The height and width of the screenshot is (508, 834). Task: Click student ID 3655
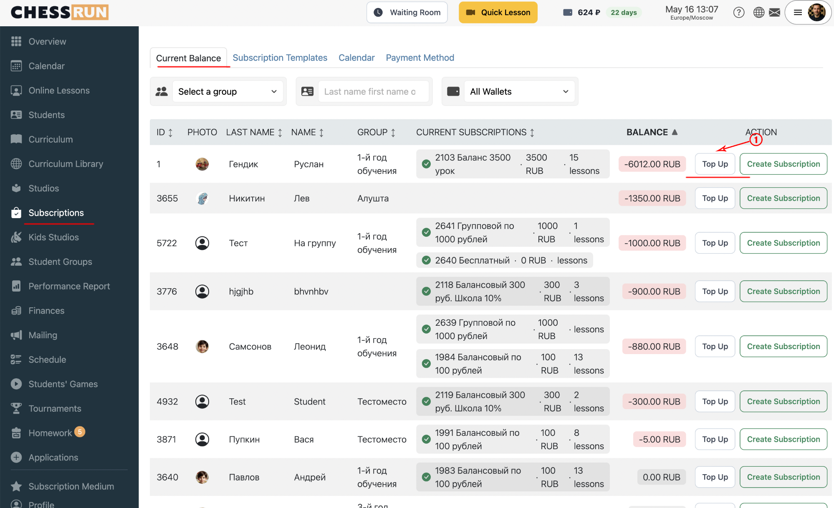pyautogui.click(x=167, y=199)
